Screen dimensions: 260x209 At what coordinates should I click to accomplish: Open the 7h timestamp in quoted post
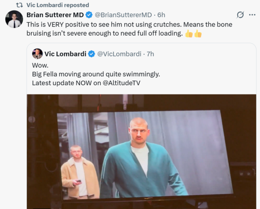(x=150, y=54)
